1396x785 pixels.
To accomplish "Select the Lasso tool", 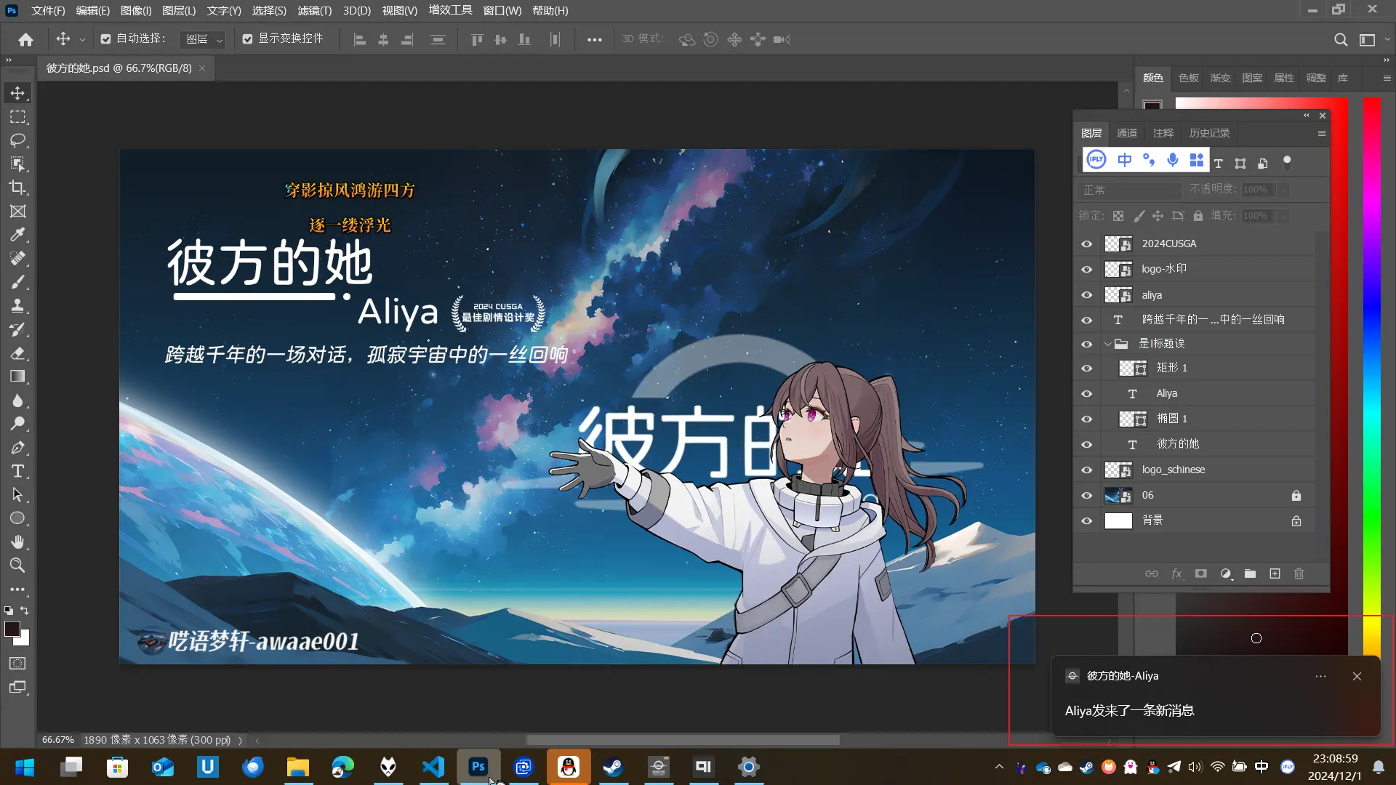I will tap(17, 140).
